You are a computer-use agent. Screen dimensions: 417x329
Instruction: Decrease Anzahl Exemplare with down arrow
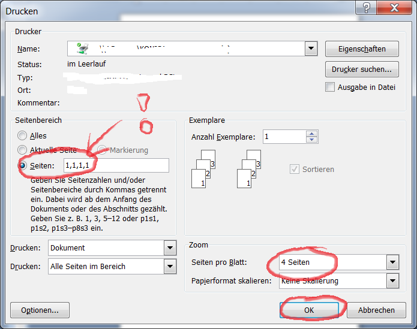(x=311, y=140)
